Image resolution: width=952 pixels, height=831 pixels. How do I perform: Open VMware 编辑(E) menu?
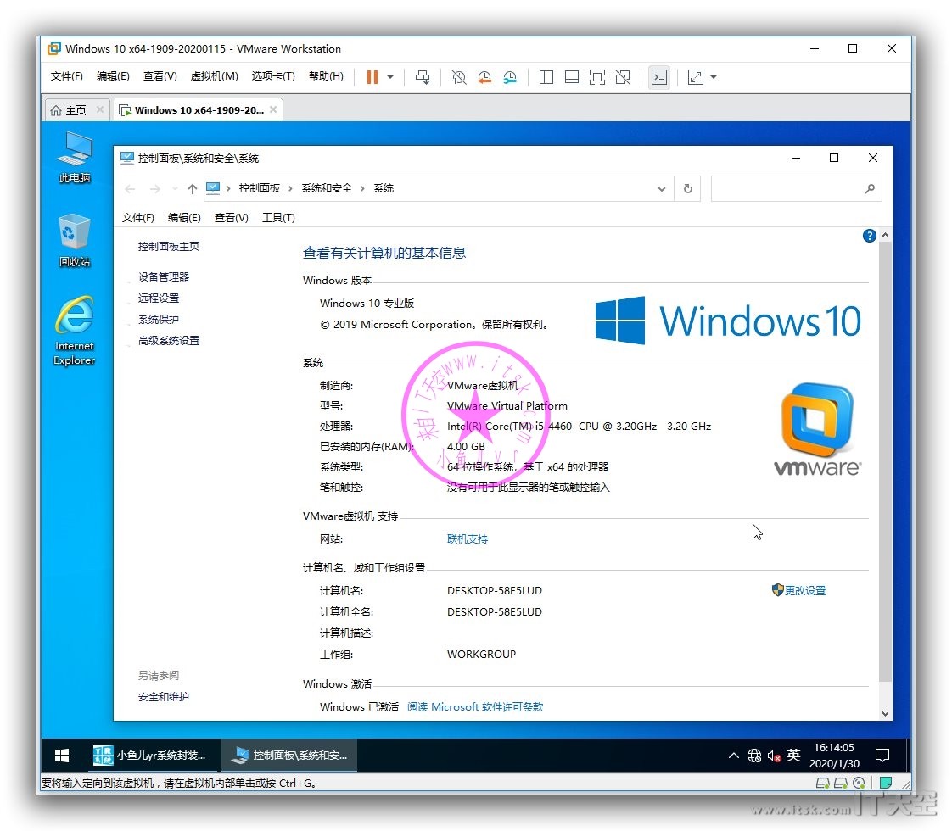click(x=113, y=75)
